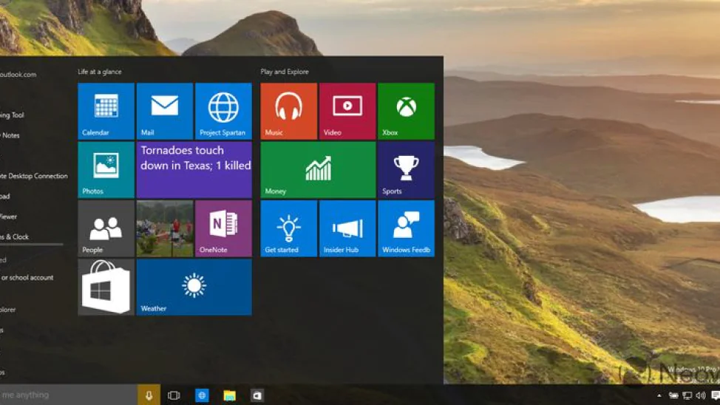720x405 pixels.
Task: Open Alarms & Clock from the app list
Action: [15, 237]
